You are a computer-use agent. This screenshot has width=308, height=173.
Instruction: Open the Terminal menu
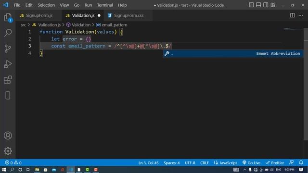point(105,5)
